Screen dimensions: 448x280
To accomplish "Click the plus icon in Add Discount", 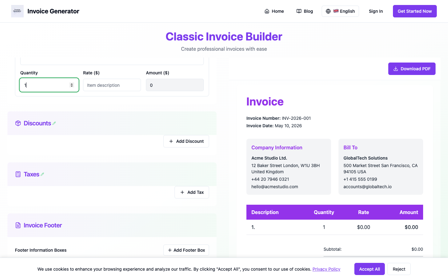I will click(171, 141).
